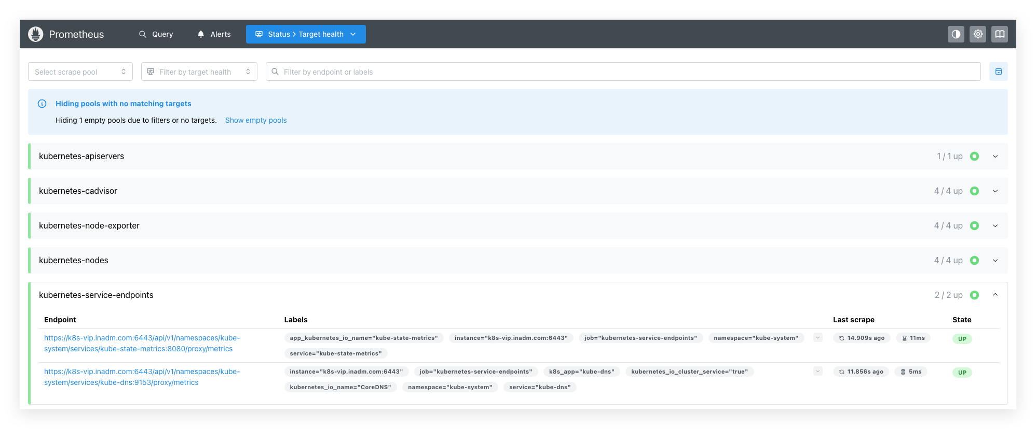The height and width of the screenshot is (429, 1036).
Task: Open the Alerts page
Action: coord(214,34)
